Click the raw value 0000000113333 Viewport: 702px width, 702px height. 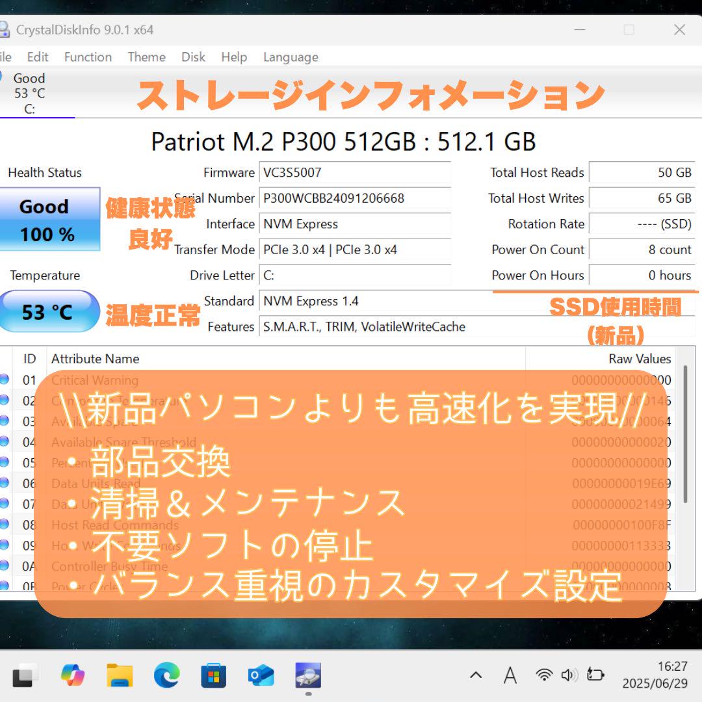tap(621, 546)
